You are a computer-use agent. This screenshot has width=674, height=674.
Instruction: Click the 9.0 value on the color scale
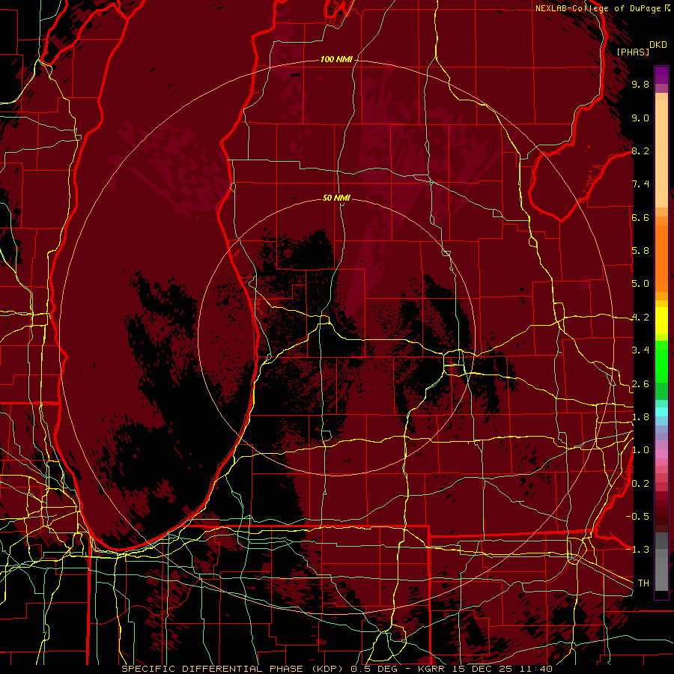pos(640,118)
